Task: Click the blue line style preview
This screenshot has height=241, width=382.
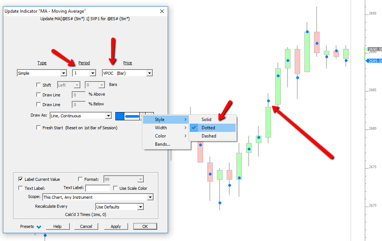Action: pyautogui.click(x=132, y=116)
